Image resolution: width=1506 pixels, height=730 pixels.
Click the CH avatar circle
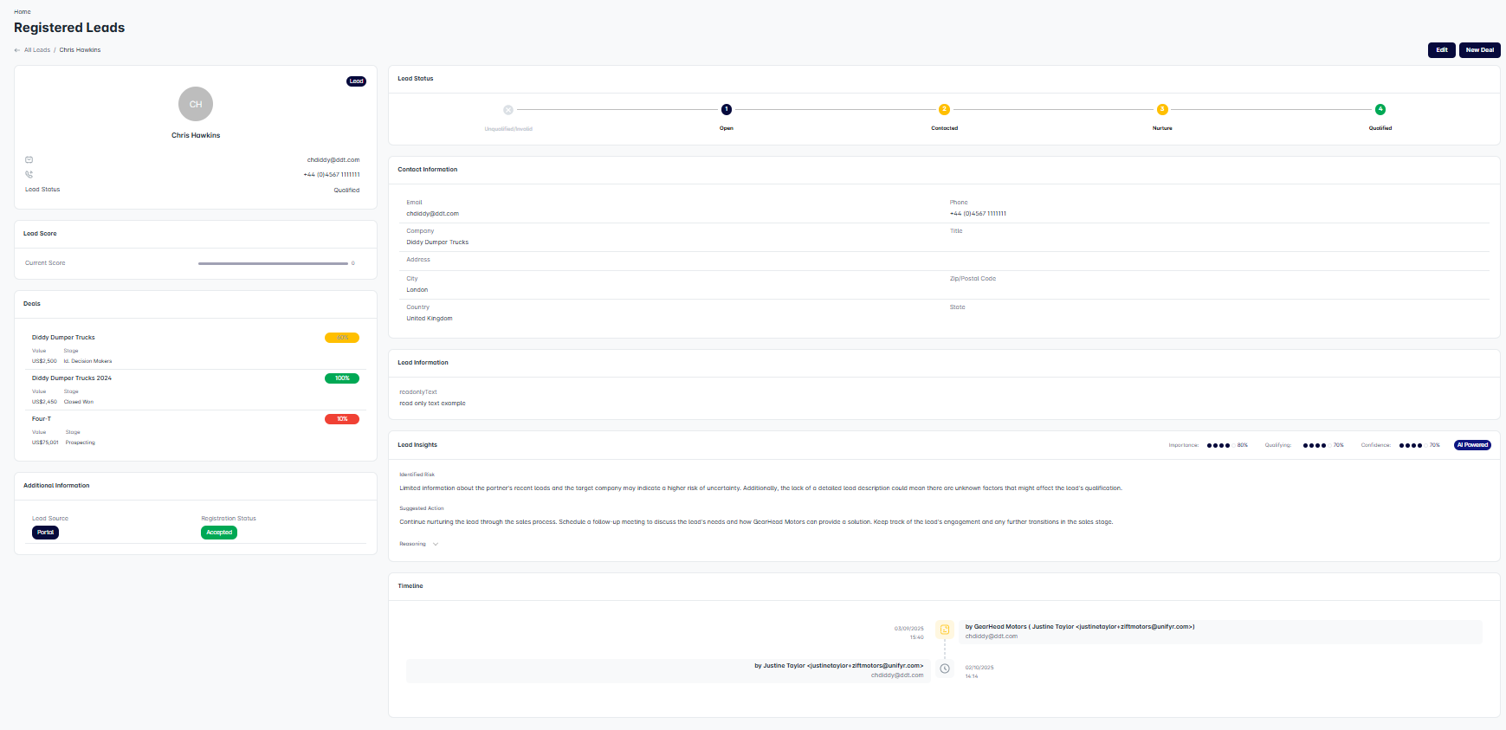point(196,104)
